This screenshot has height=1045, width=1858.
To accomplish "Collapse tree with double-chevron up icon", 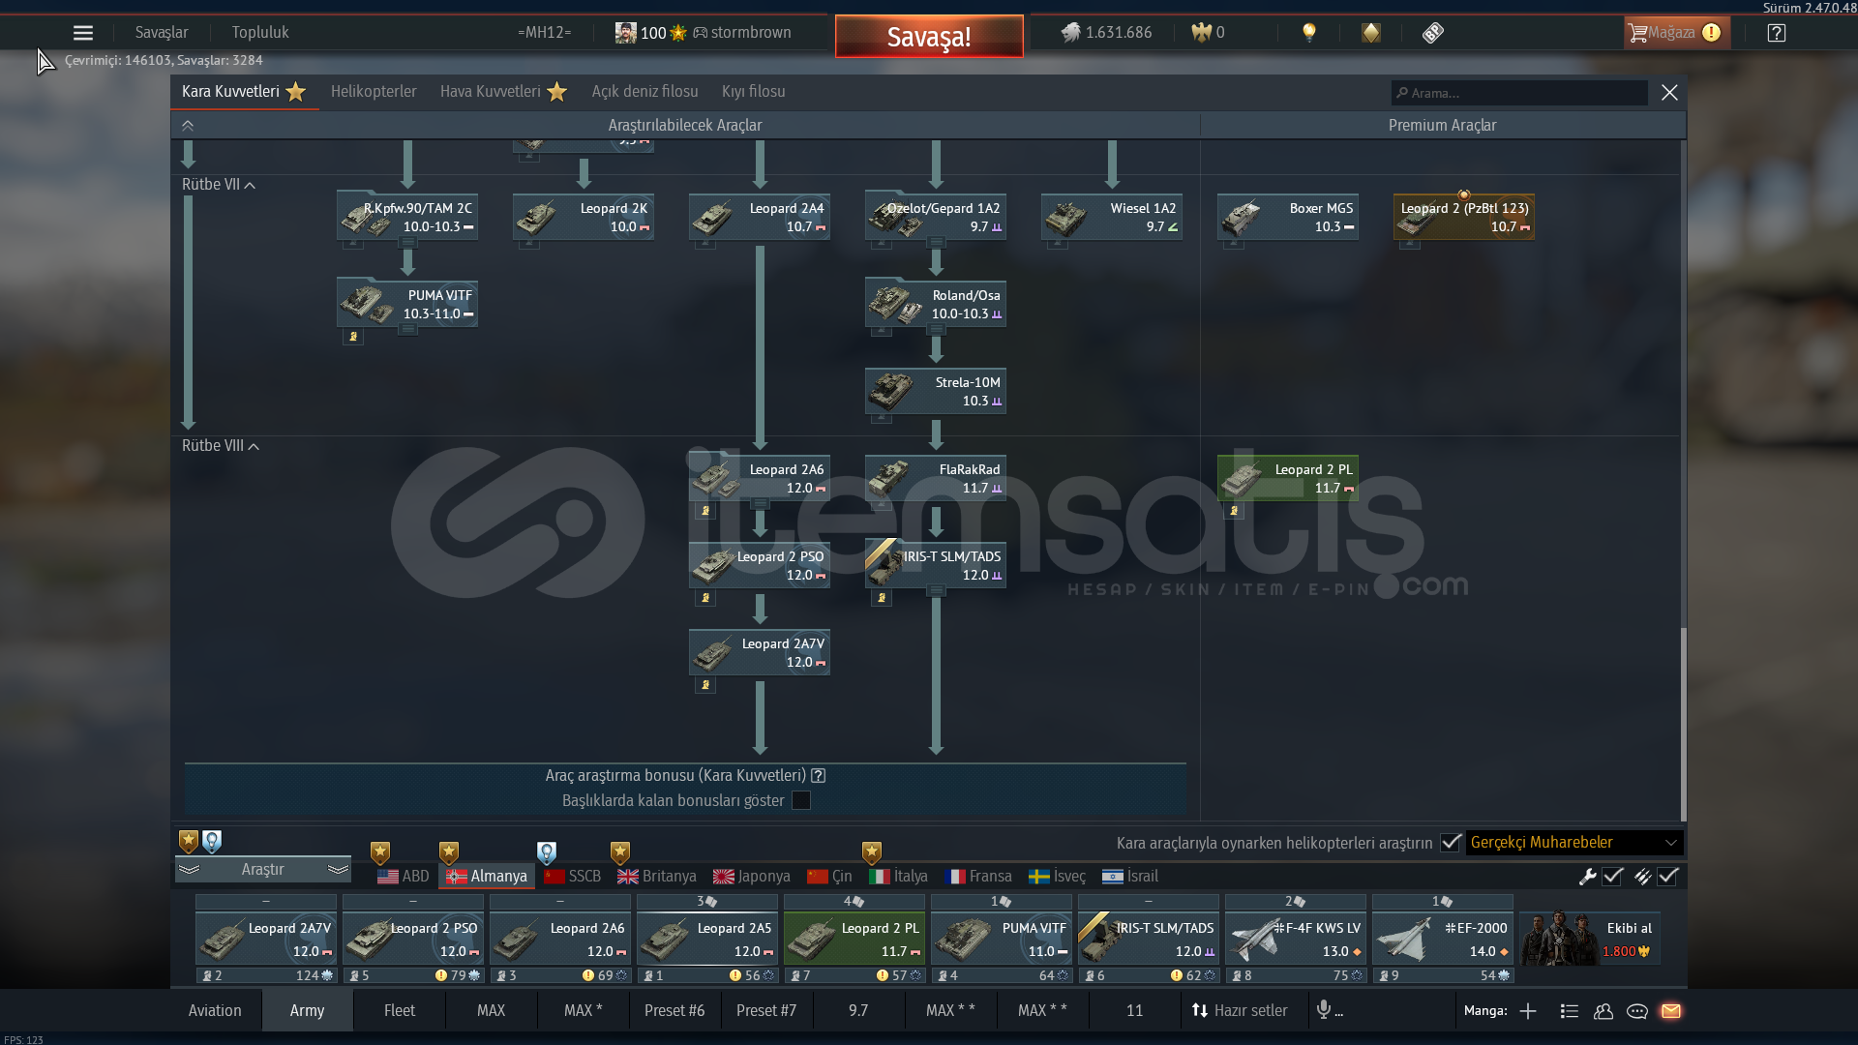I will click(188, 126).
